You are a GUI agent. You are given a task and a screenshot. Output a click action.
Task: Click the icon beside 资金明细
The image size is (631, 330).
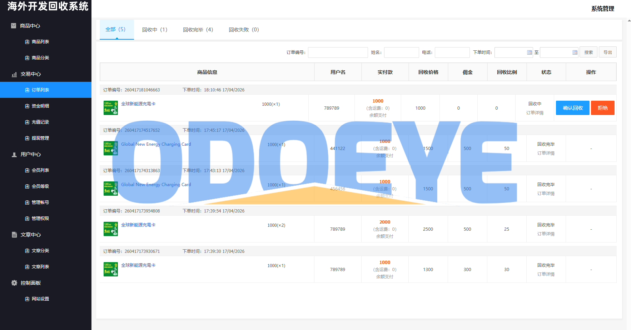[27, 106]
